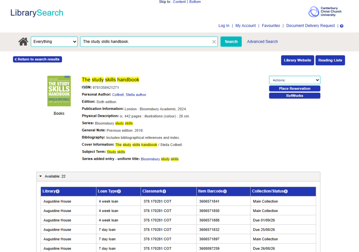The width and height of the screenshot is (359, 252).
Task: Open My Account
Action: [x=245, y=26]
